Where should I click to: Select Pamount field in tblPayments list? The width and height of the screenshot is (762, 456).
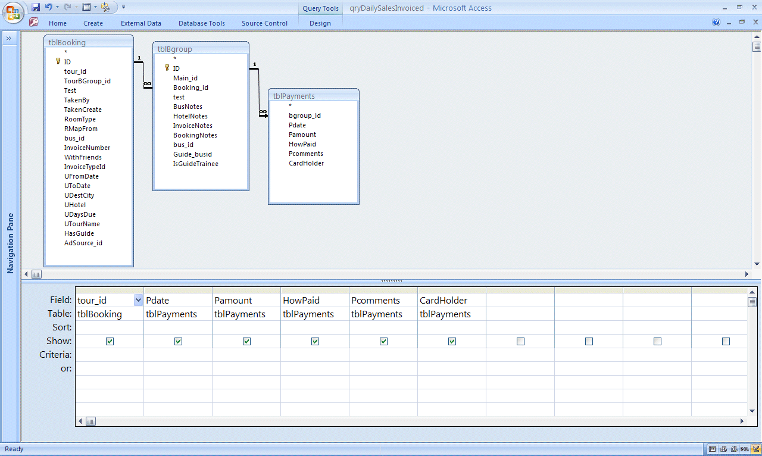tap(302, 135)
